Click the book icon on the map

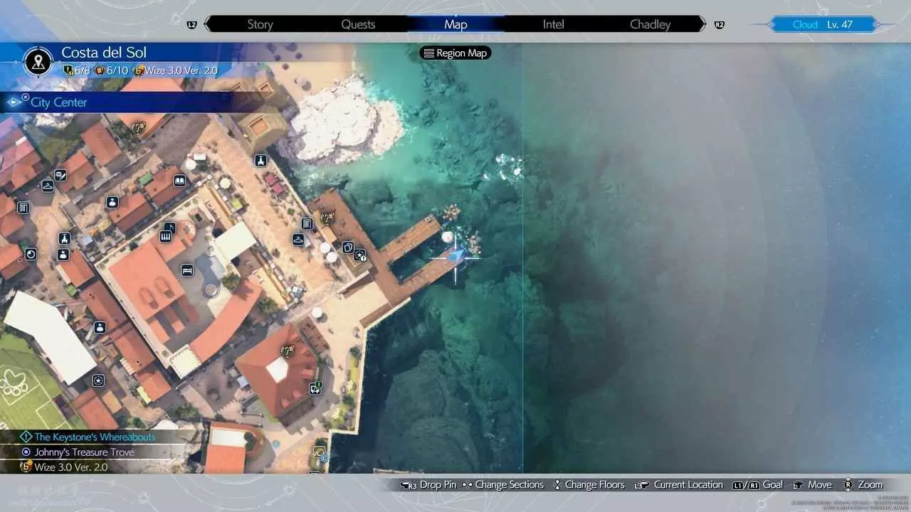(179, 181)
